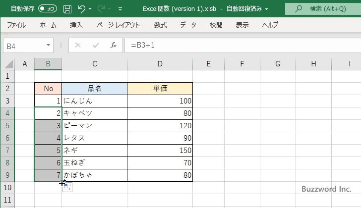Click the formula bar showing =B3+1

pyautogui.click(x=243, y=45)
